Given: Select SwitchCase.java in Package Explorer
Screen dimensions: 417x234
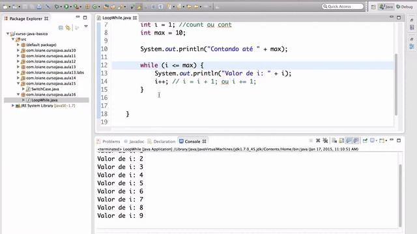Looking at the screenshot, I should tap(45, 89).
